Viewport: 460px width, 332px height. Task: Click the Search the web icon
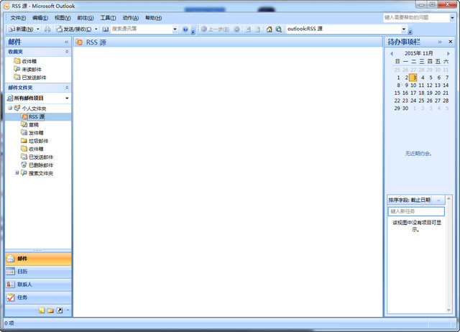click(x=279, y=29)
